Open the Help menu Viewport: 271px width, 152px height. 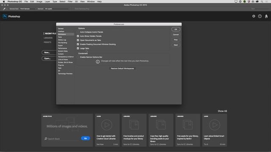[100, 2]
